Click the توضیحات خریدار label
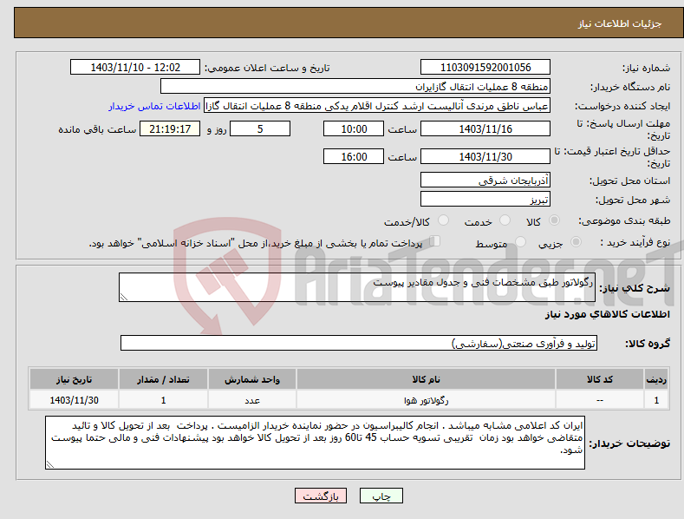 point(629,443)
